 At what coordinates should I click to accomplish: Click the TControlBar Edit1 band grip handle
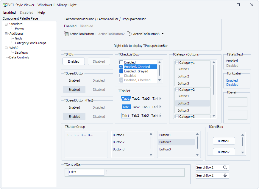click(67, 172)
